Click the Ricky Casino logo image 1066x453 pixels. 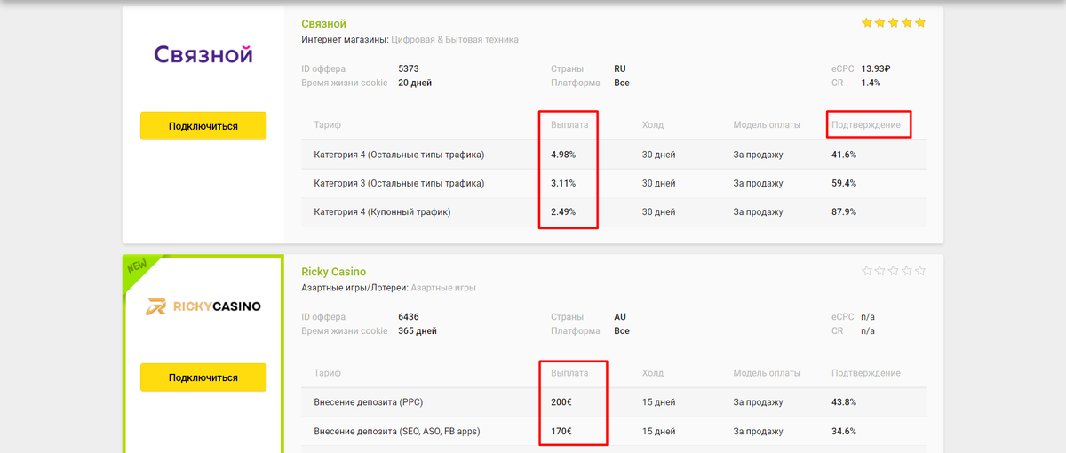coord(203,306)
